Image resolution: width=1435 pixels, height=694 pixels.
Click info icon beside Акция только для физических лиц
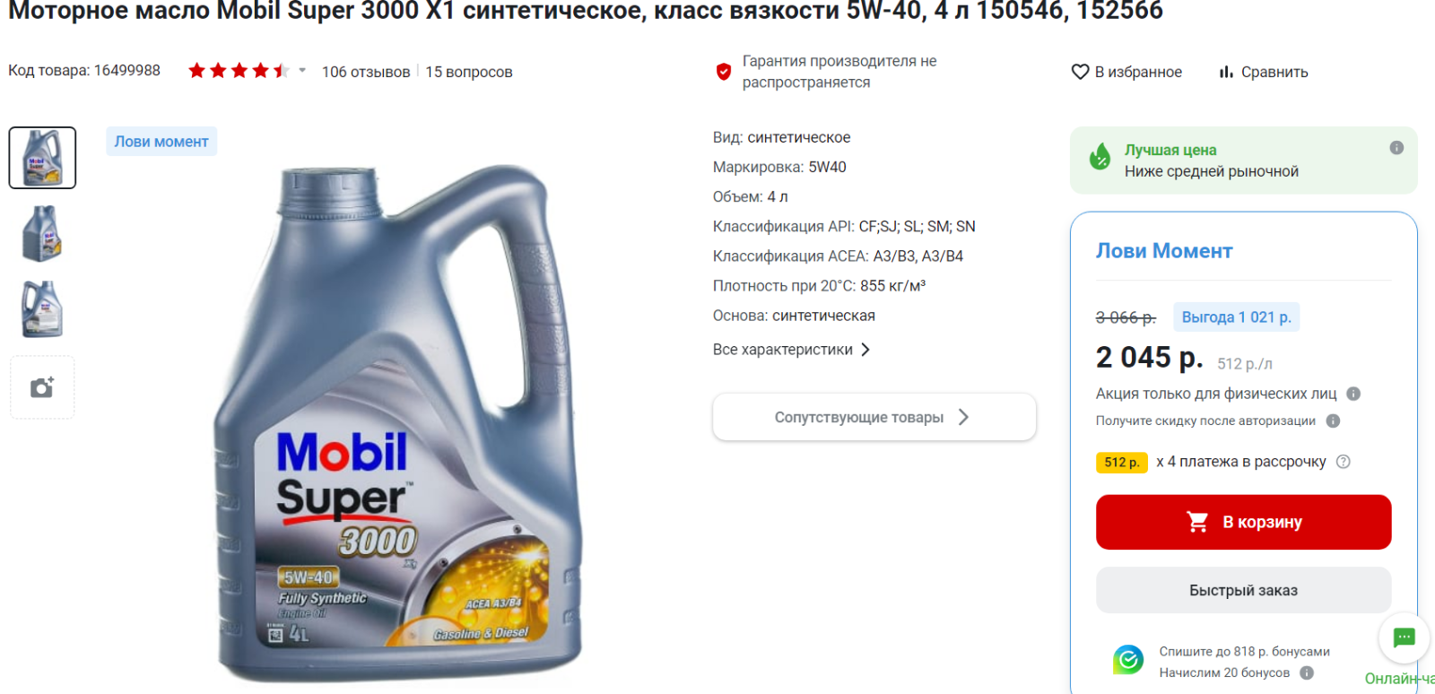tap(1353, 394)
